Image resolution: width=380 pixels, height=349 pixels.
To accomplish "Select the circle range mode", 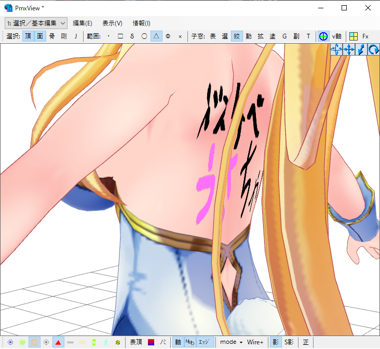I will click(x=144, y=36).
